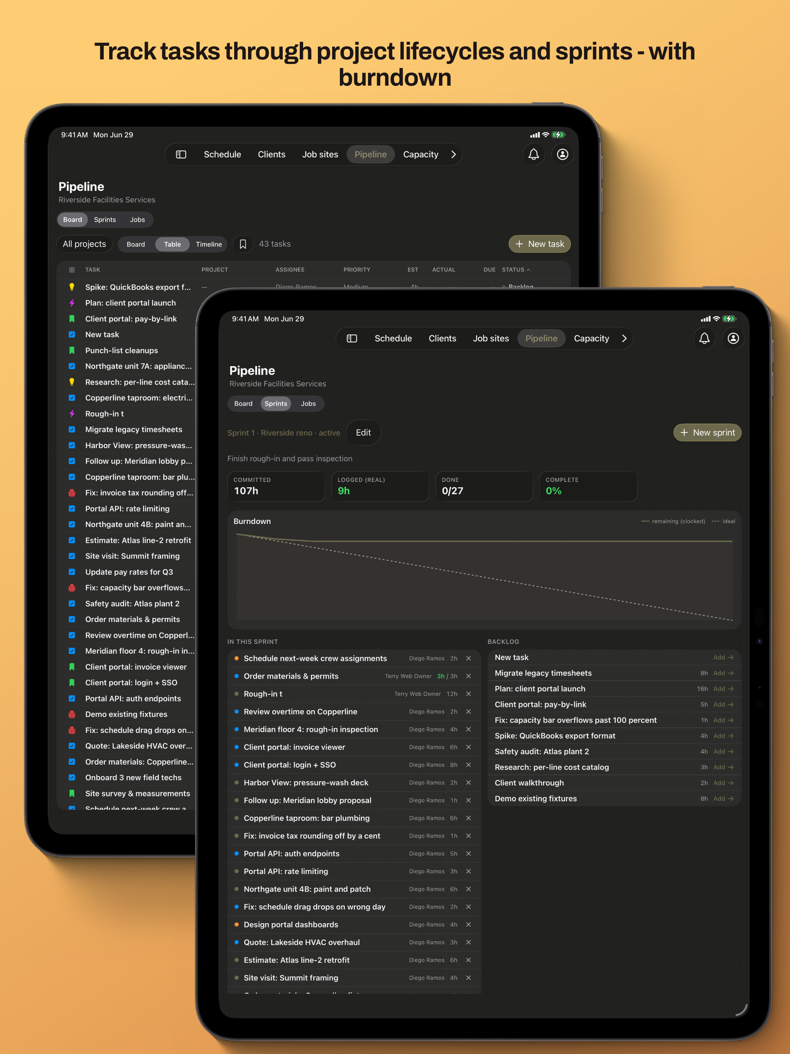Click bookmark icon beside 43 tasks

(x=243, y=244)
